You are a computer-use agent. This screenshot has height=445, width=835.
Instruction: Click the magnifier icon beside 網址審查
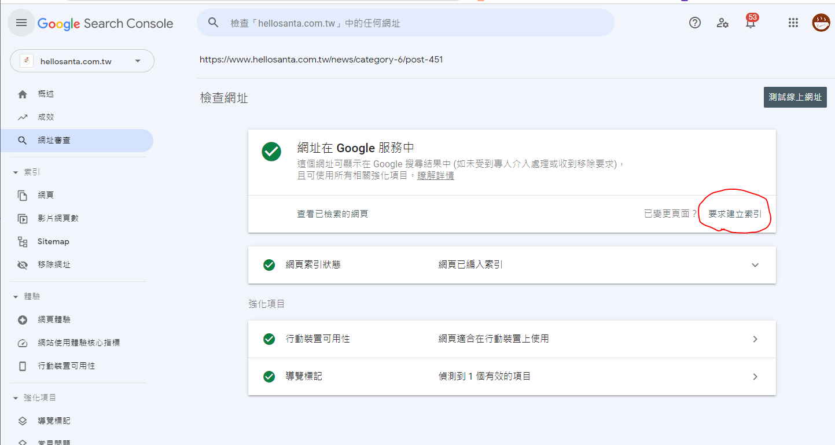(x=23, y=140)
